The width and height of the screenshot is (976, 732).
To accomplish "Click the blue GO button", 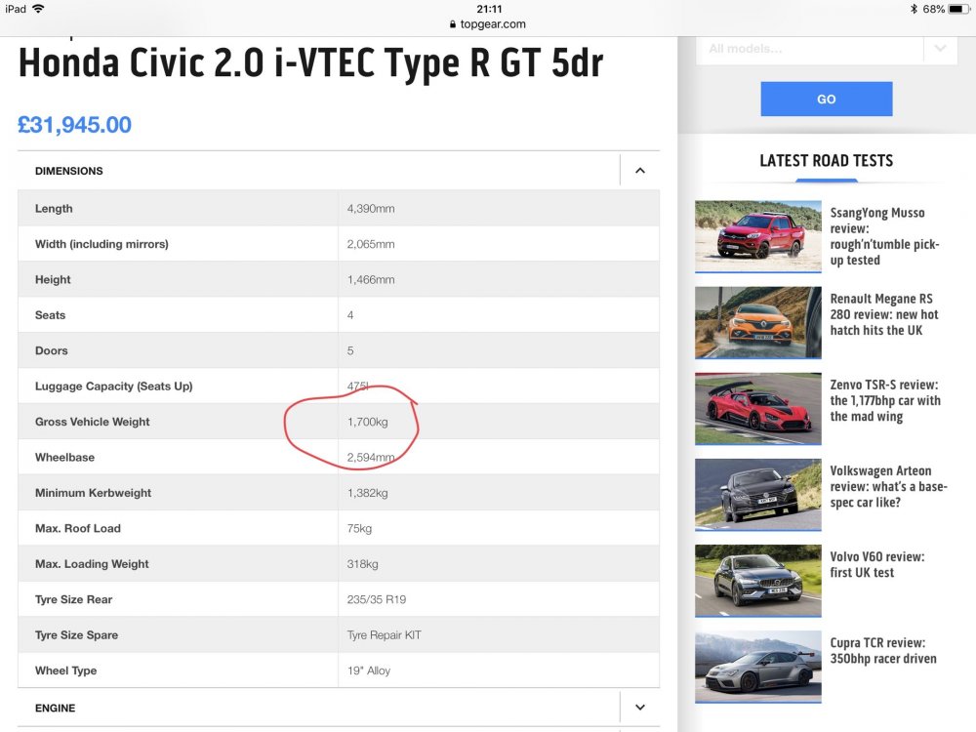I will click(826, 99).
